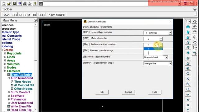Image resolution: width=199 pixels, height=112 pixels.
Task: Pan model up arrow icon
Action: tap(188, 105)
